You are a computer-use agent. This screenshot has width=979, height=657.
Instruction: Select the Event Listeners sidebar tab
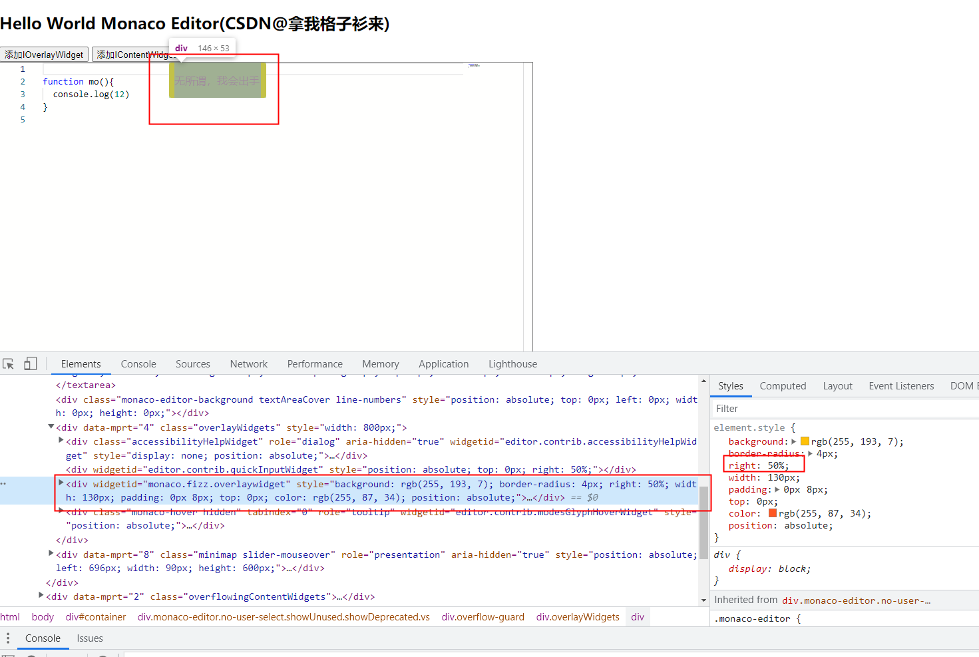coord(901,386)
